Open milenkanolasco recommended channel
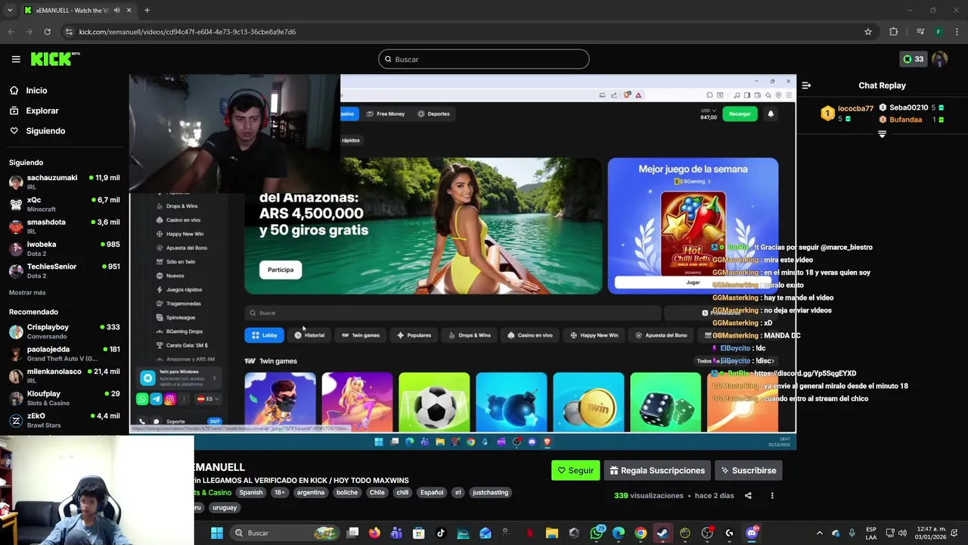 (64, 376)
